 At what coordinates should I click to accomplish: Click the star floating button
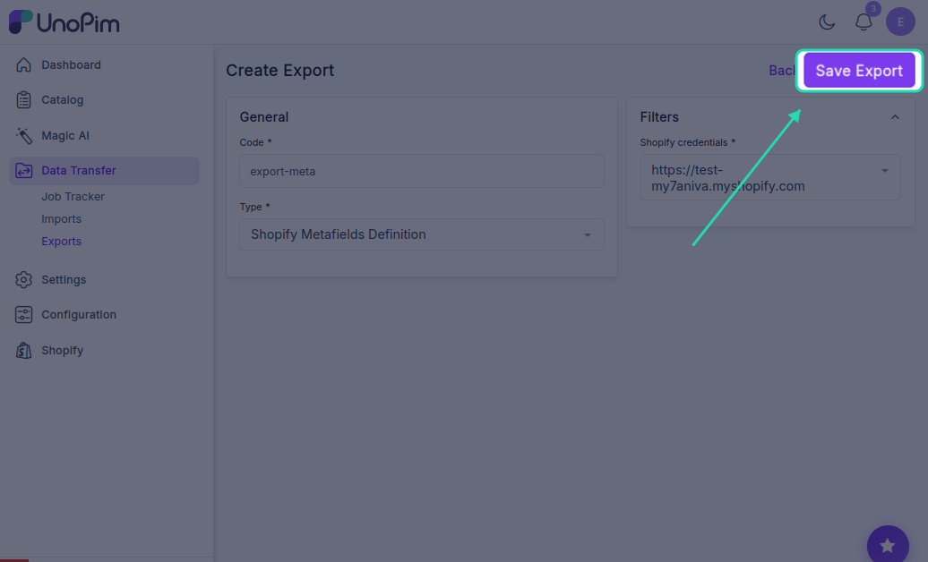(888, 545)
